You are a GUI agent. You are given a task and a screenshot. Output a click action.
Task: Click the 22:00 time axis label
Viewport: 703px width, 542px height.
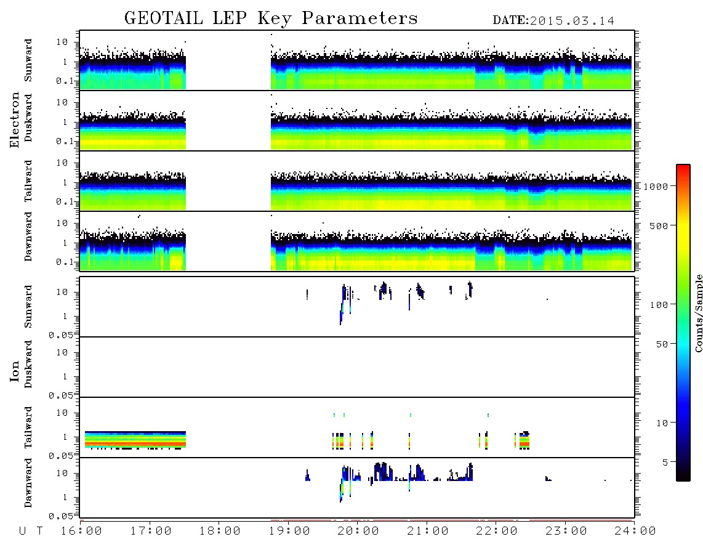(497, 532)
